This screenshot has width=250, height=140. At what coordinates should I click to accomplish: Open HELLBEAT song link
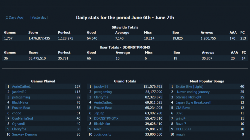[x=184, y=129]
